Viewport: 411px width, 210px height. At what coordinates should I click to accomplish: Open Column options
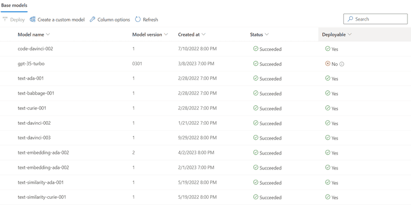tap(109, 20)
